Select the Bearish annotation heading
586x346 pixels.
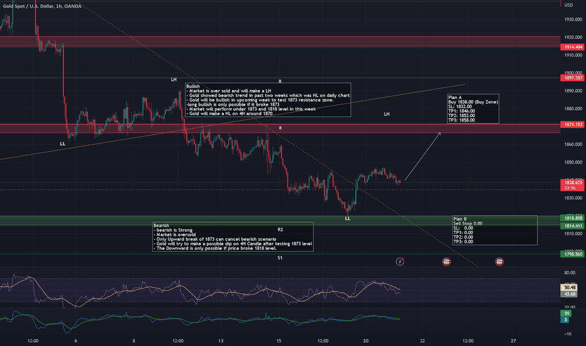pyautogui.click(x=161, y=226)
